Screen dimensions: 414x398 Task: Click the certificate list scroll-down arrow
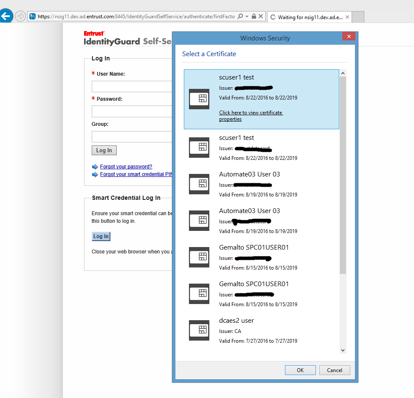click(343, 350)
